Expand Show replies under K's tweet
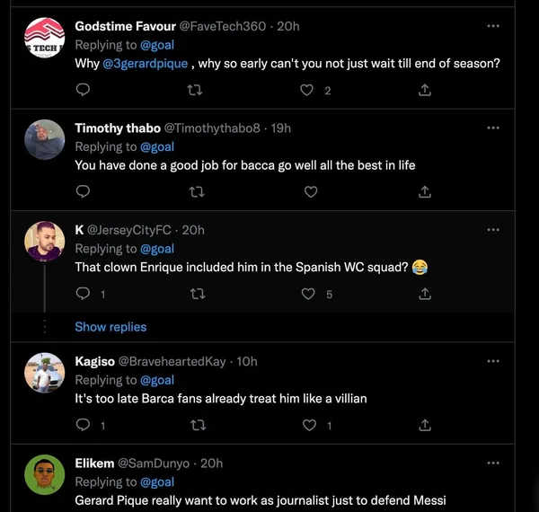This screenshot has height=512, width=539. (x=110, y=327)
